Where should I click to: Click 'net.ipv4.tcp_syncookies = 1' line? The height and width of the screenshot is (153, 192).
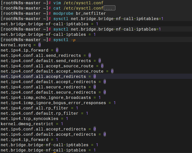pos(34,119)
